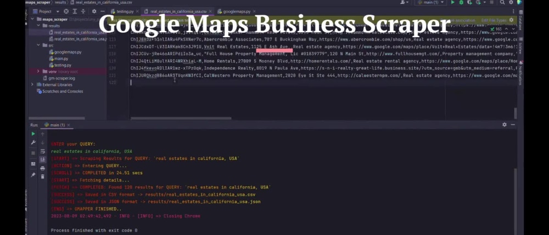Open the main (1) run configuration dropdown
Image resolution: width=549 pixels, height=235 pixels.
tap(430, 2)
